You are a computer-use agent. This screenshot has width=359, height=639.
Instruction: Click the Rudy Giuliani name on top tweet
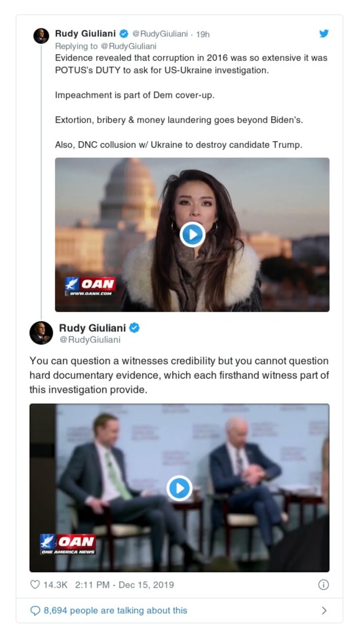click(85, 34)
